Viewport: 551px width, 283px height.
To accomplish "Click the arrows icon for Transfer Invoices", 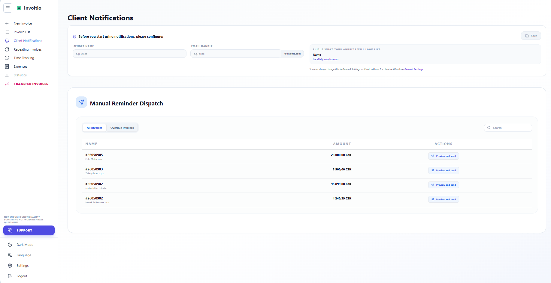I will click(7, 84).
